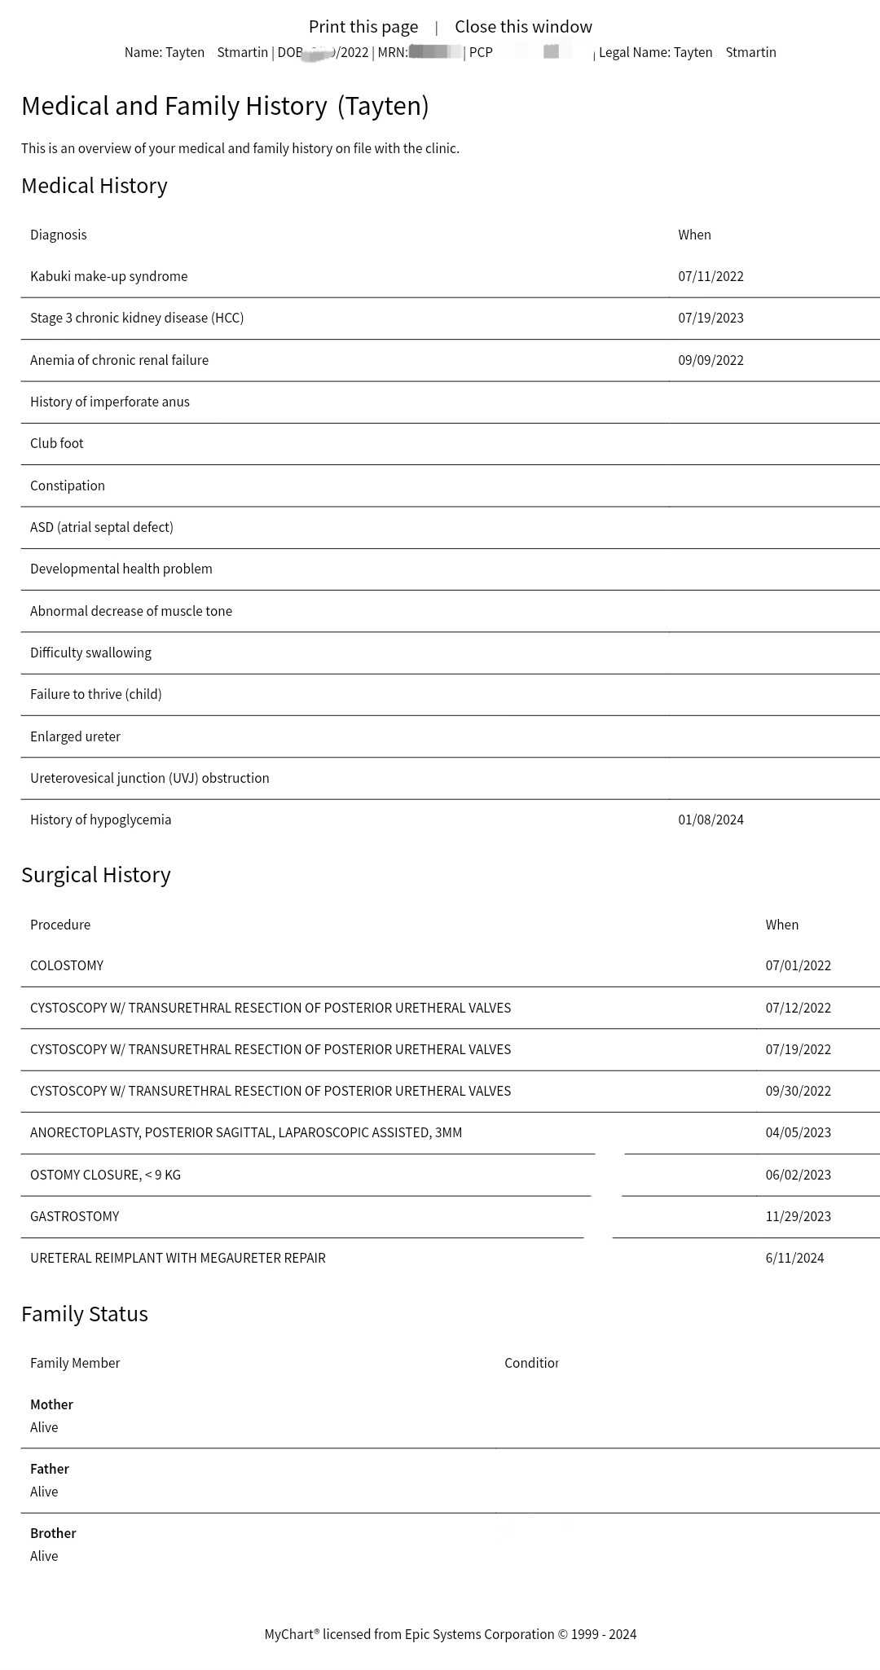
Task: Select Failure to thrive (child) entry
Action: 96,694
